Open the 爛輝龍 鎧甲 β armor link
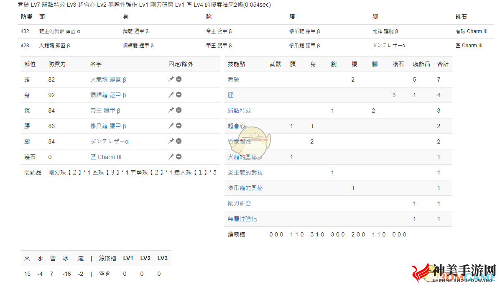 pyautogui.click(x=108, y=95)
